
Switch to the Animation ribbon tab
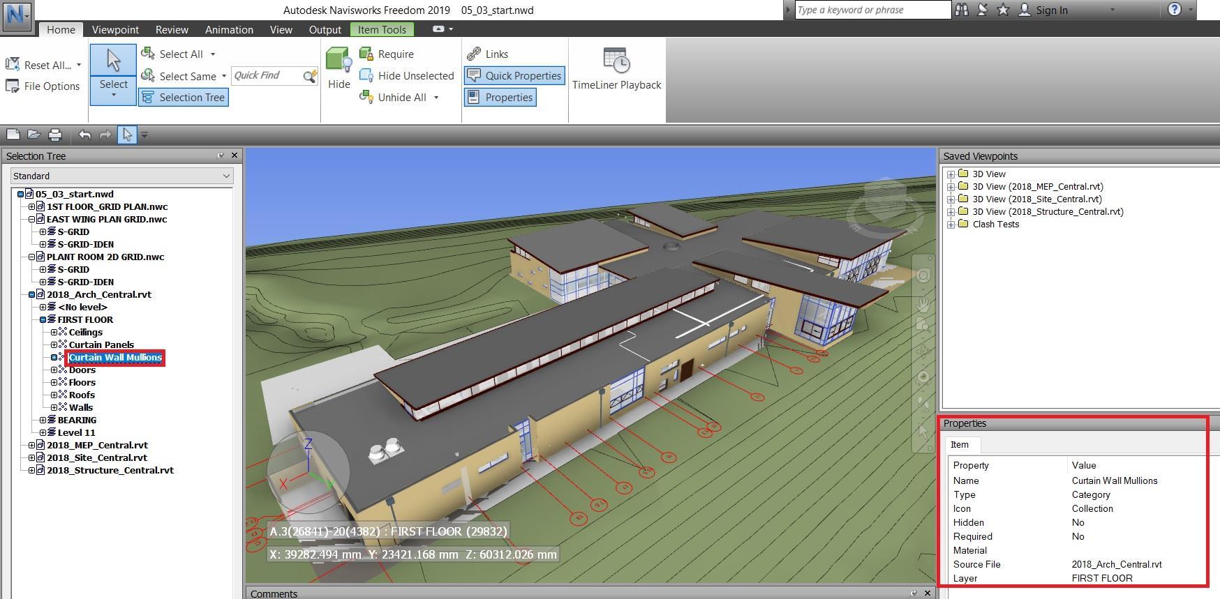click(x=229, y=29)
